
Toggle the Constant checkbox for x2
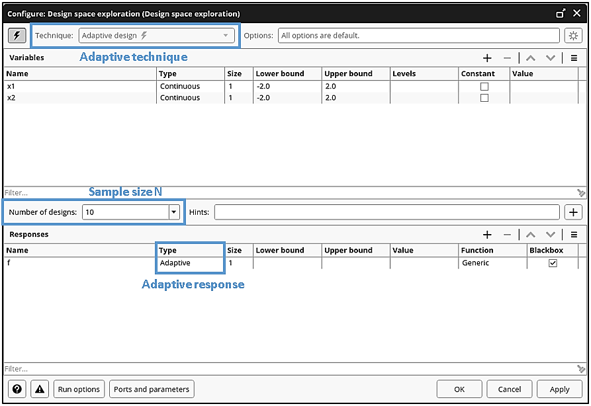point(484,98)
